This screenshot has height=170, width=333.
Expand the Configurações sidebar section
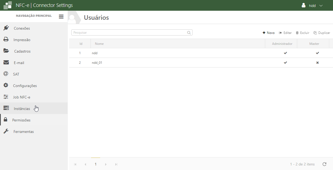pos(25,86)
